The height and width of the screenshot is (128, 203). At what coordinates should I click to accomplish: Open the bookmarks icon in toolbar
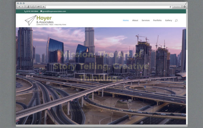tap(28, 7)
